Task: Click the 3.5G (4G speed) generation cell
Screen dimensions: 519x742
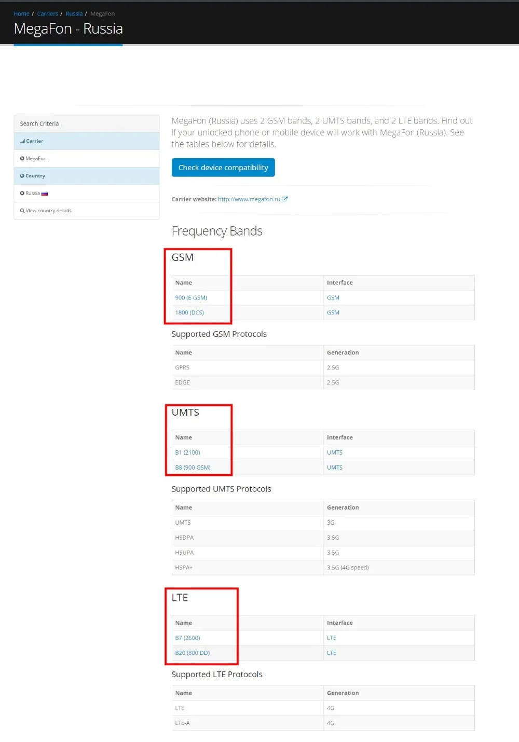Action: [399, 568]
